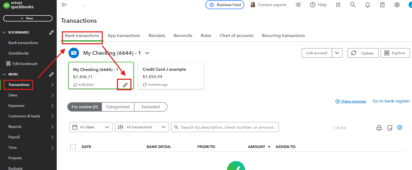
Task: Open the All dates dropdown
Action: (x=91, y=127)
